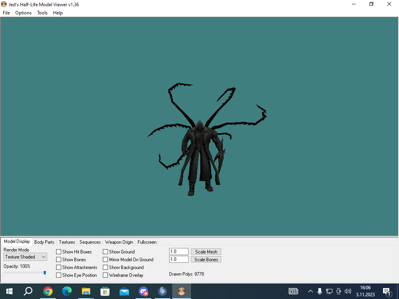Open the Options menu

pyautogui.click(x=23, y=13)
